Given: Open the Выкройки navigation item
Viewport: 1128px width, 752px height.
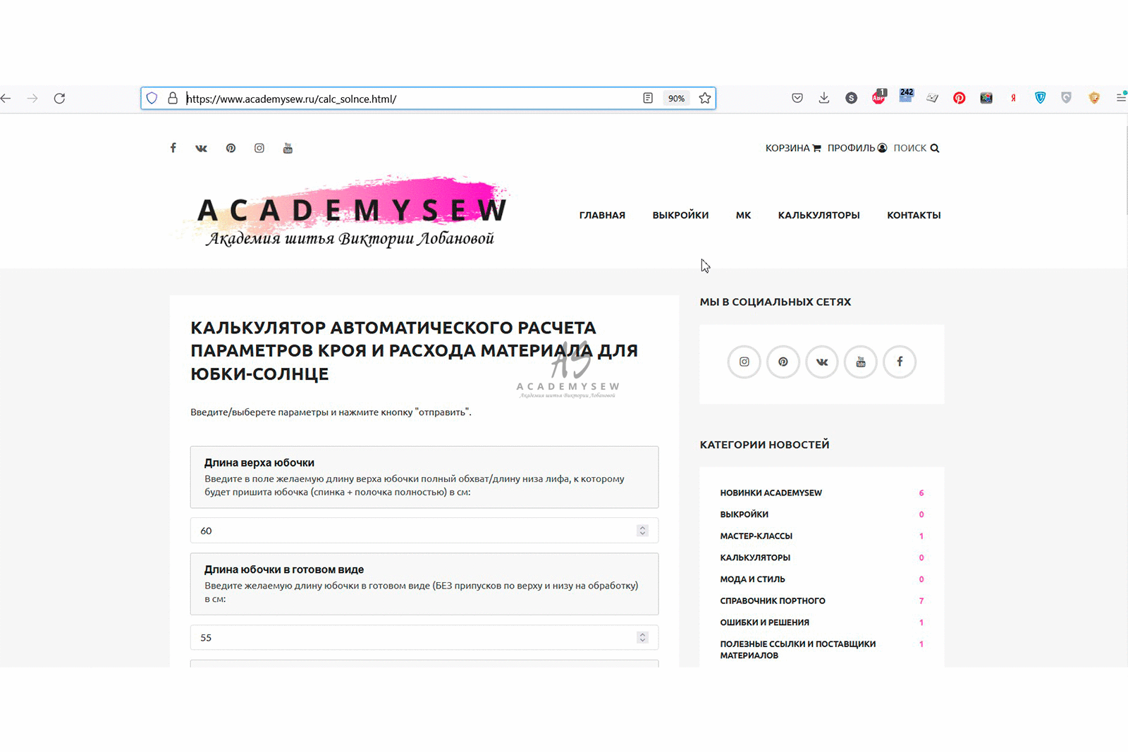Looking at the screenshot, I should [x=680, y=215].
